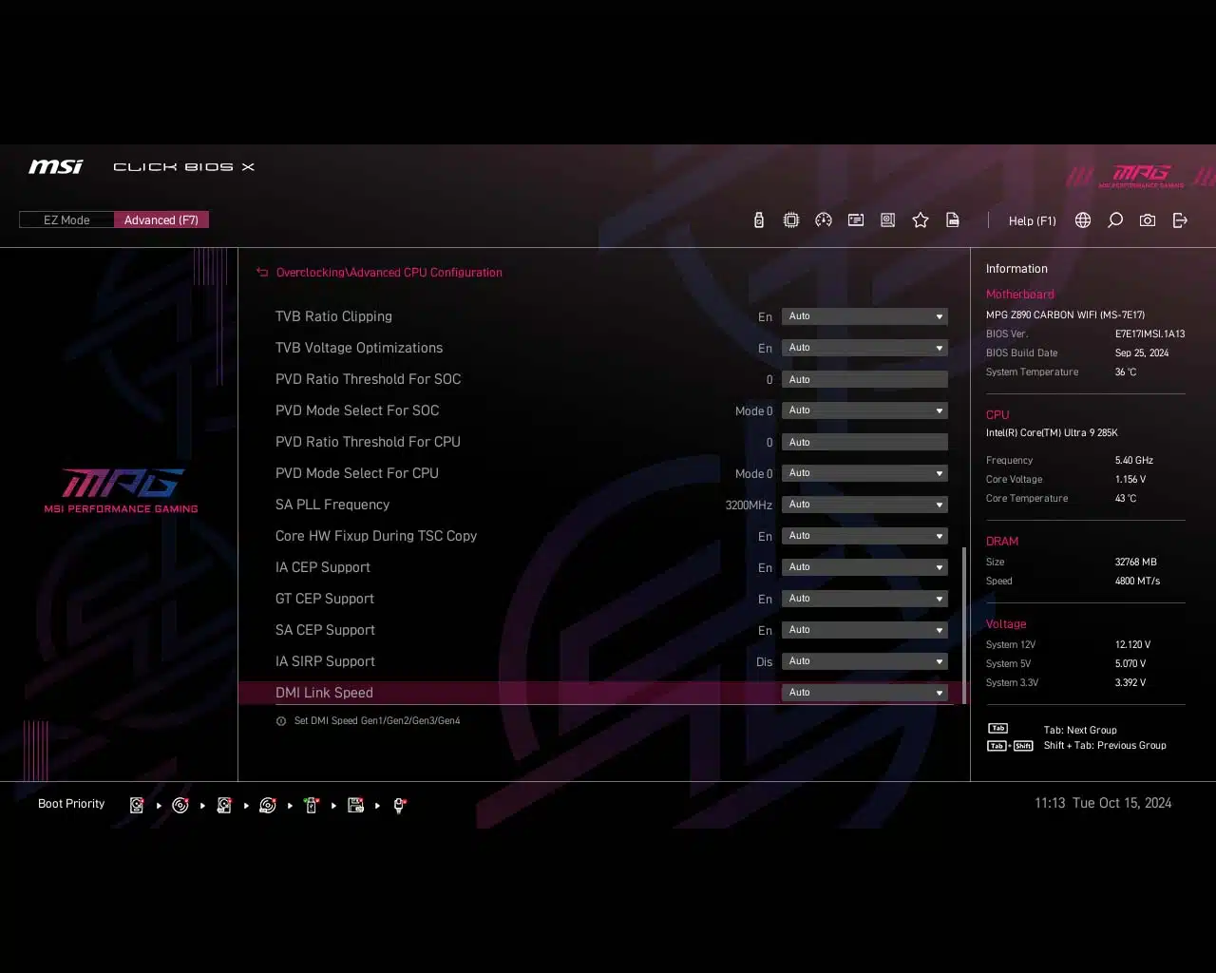Click PVD Ratio Threshold For CPU input field

pos(864,442)
